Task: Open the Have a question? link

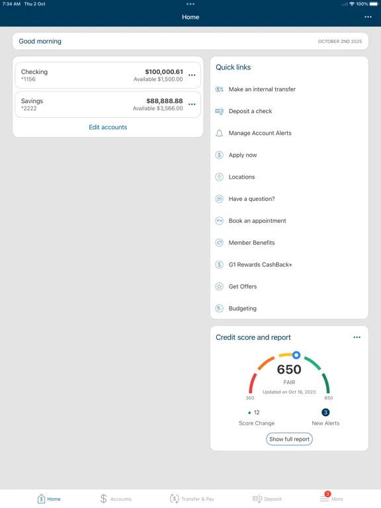Action: tap(252, 199)
